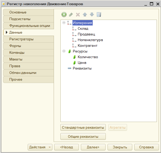Click the Delete X icon in toolbar

coord(78,14)
